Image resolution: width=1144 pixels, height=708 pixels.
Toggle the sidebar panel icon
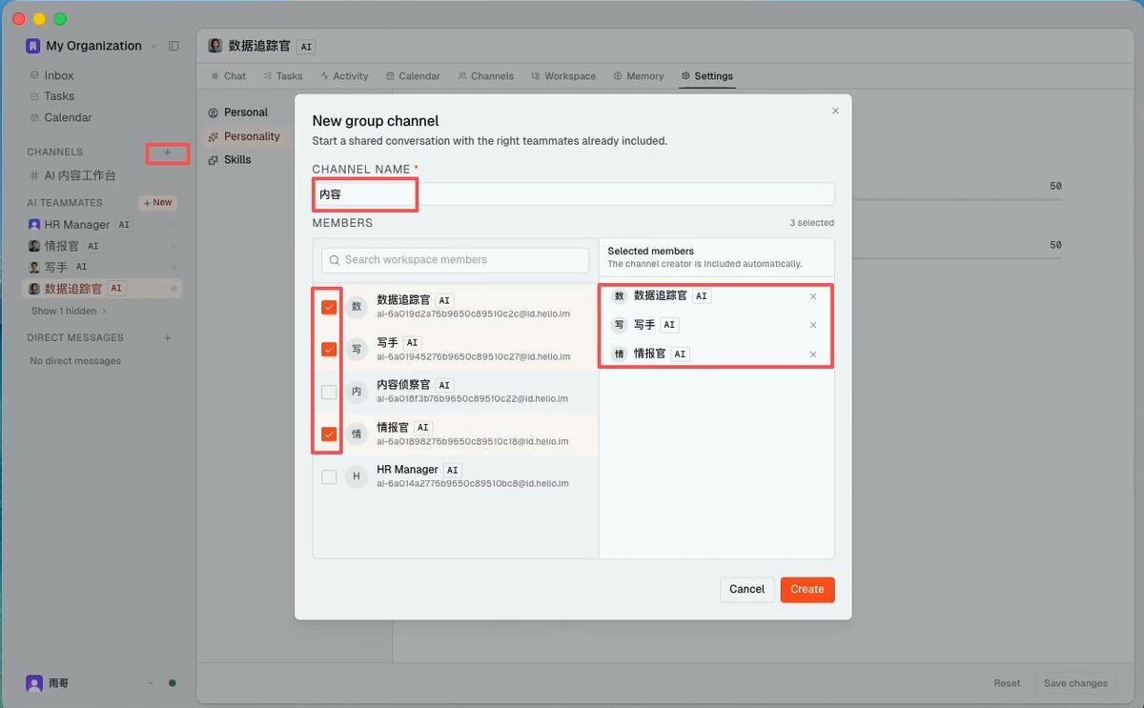click(174, 46)
